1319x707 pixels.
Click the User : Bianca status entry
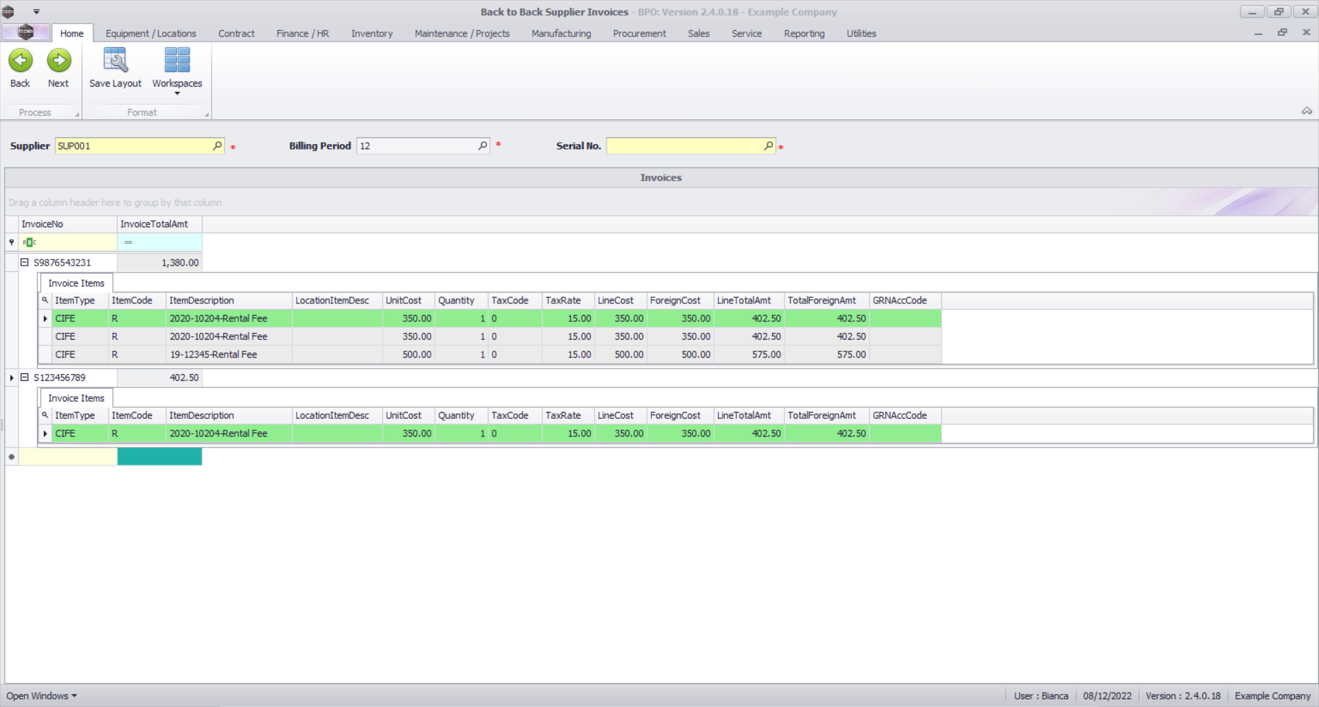click(x=1041, y=695)
